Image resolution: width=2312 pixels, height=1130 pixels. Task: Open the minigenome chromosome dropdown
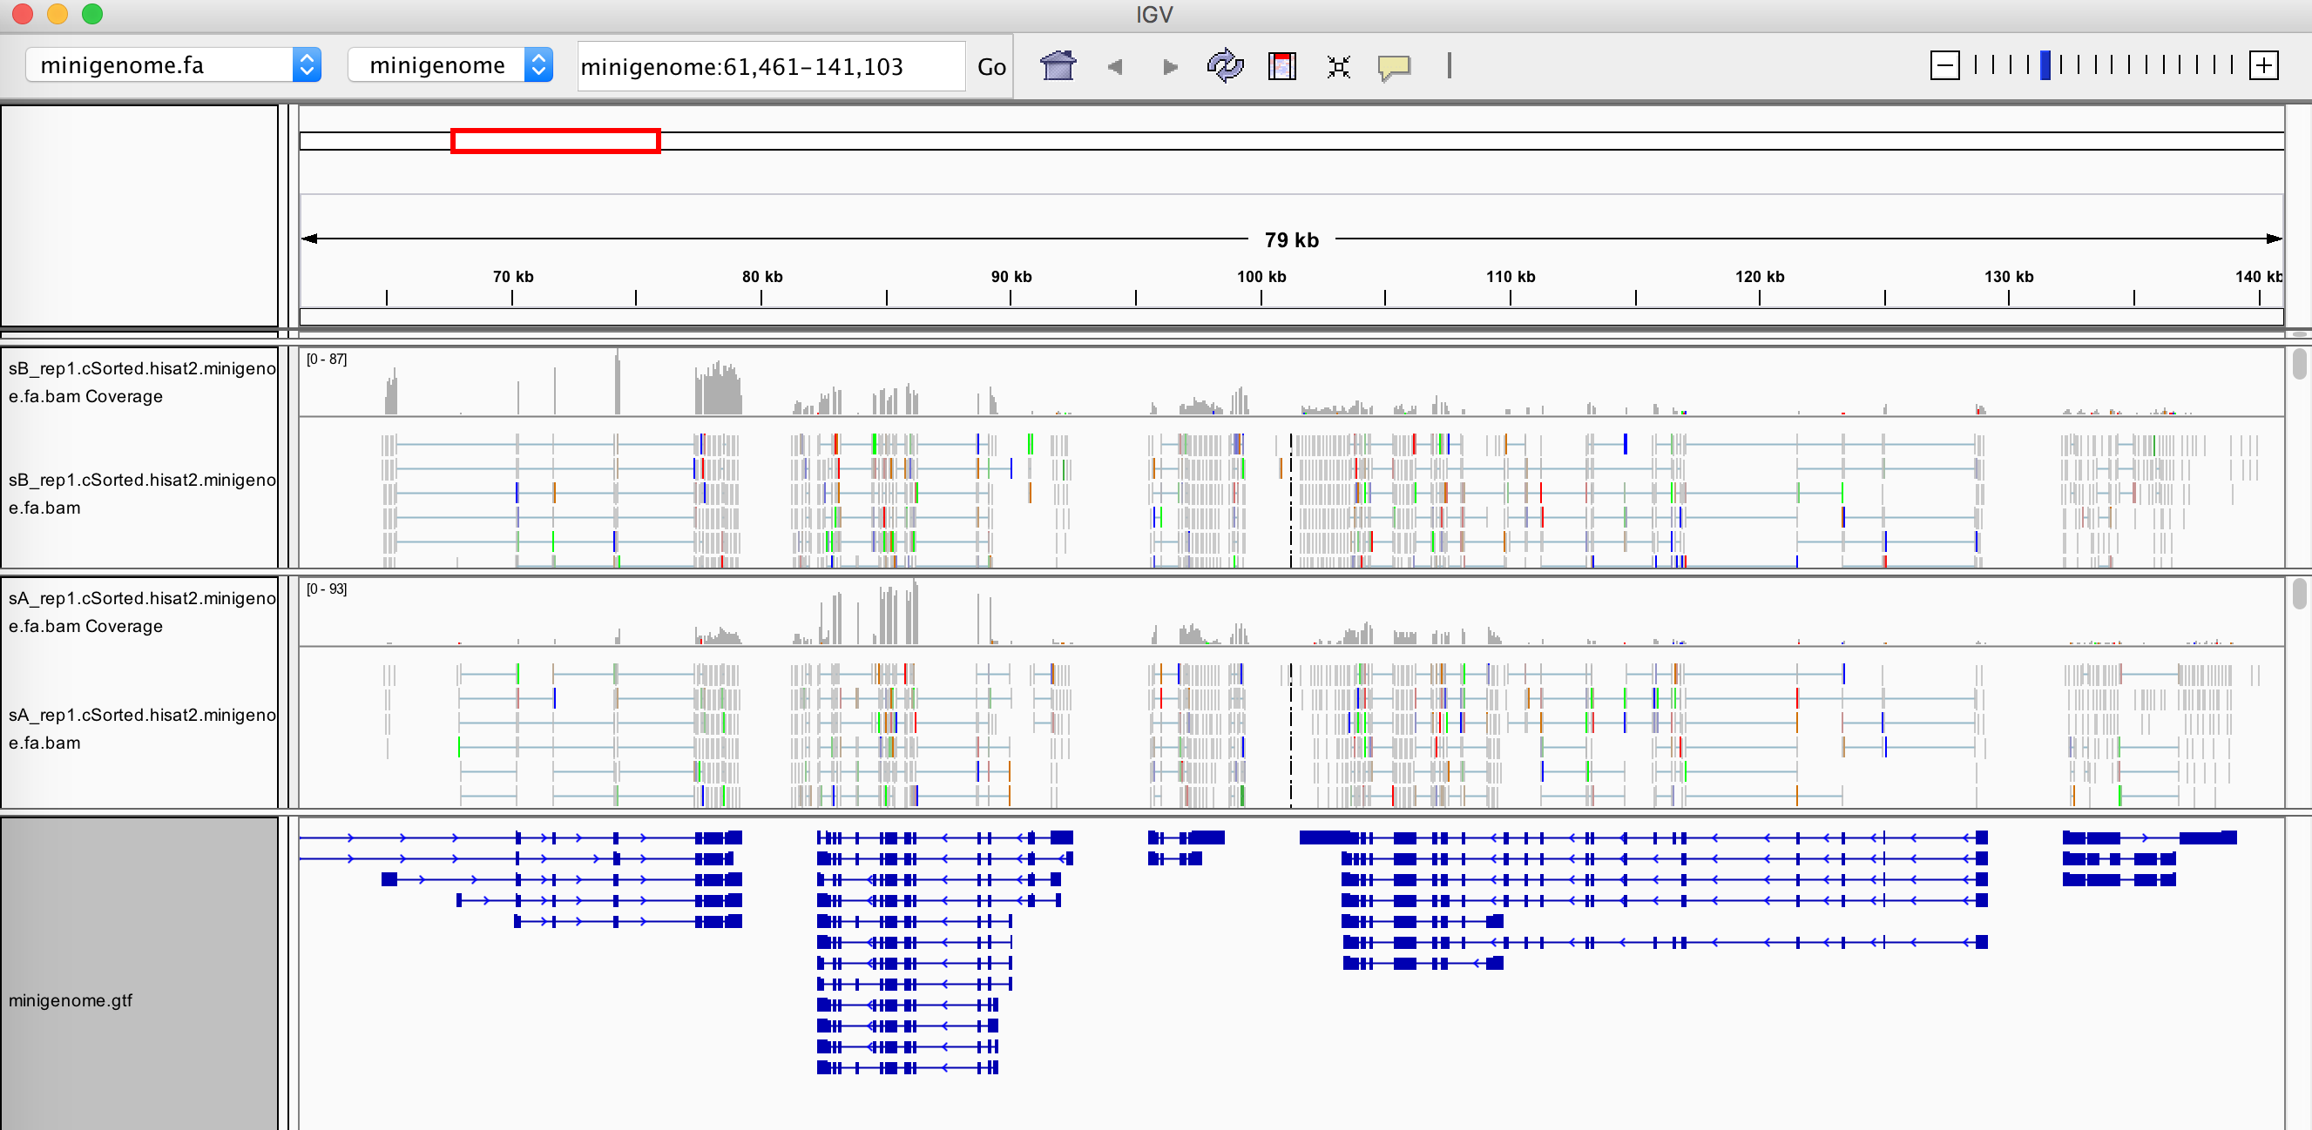[x=450, y=65]
